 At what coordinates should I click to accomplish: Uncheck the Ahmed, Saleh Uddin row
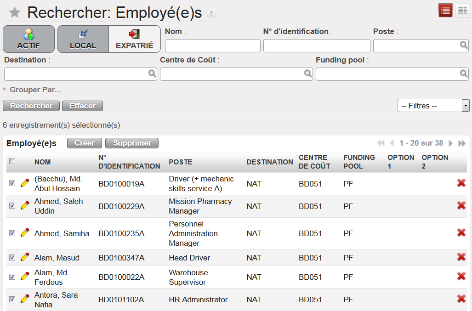point(12,206)
